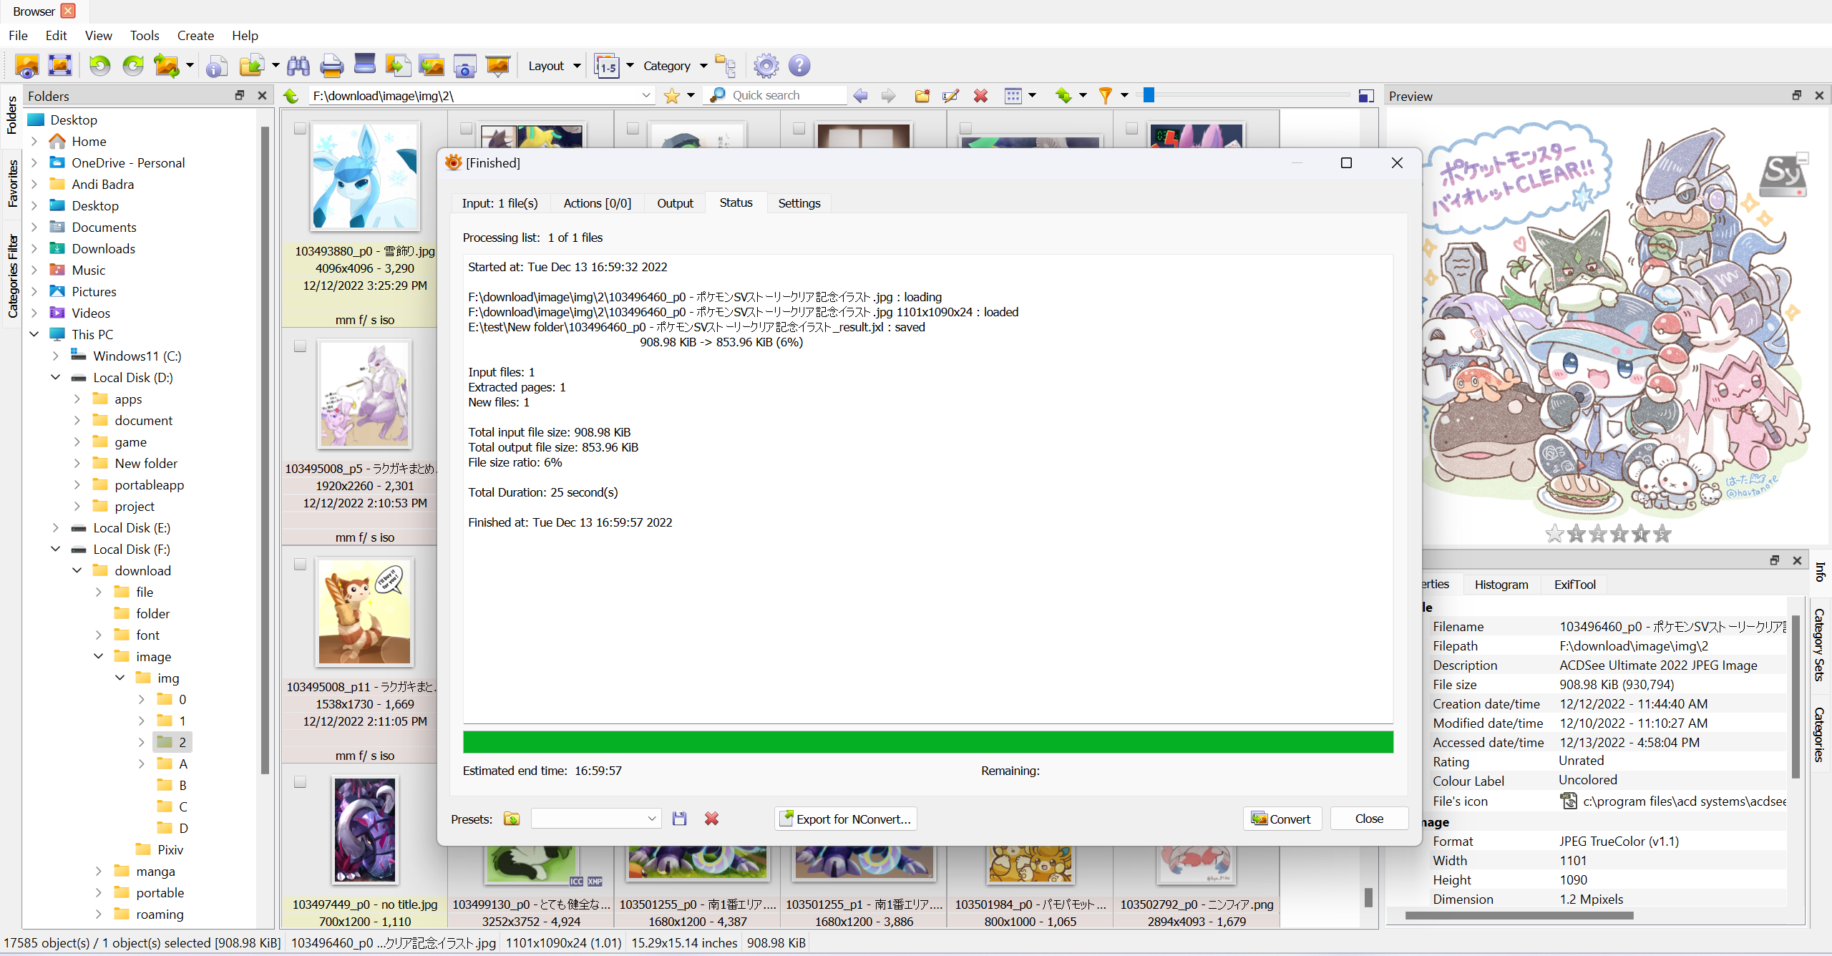Expand the Local Disk (E:) tree node
The width and height of the screenshot is (1832, 956).
point(56,528)
